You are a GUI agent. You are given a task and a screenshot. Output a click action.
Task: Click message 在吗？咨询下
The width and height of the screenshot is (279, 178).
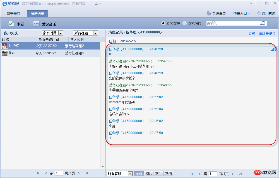coord(119,114)
